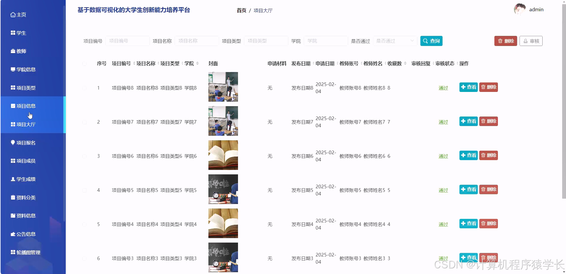Sort by 申请日期 column arrows
The image size is (566, 274).
tap(337, 63)
